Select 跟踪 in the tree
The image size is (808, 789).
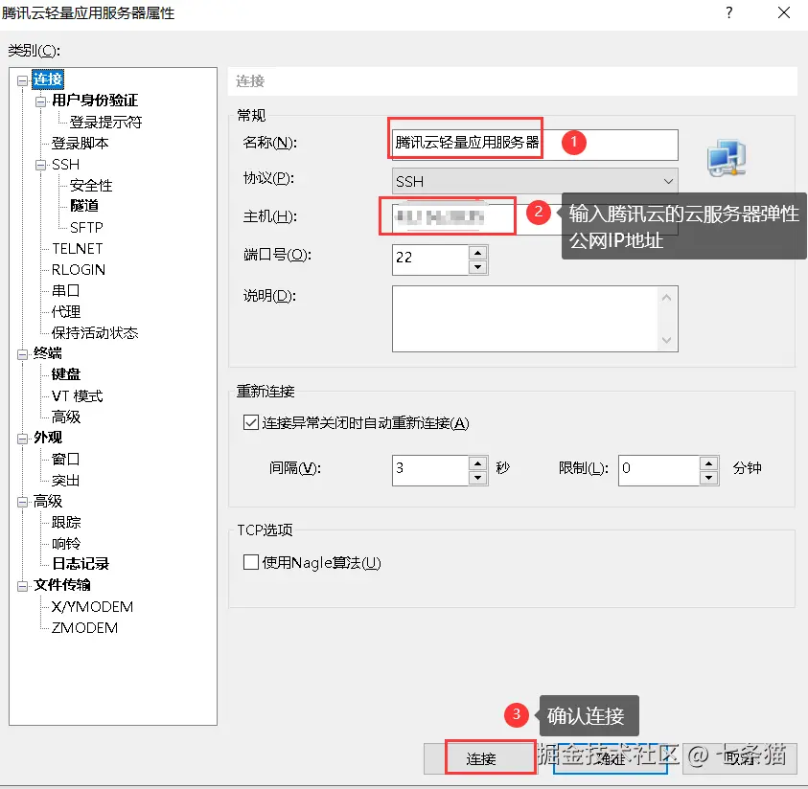(x=66, y=523)
